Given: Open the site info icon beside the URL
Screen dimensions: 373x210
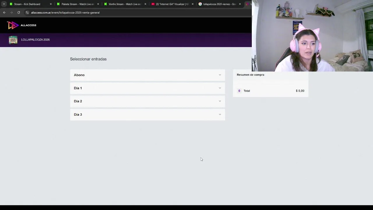Looking at the screenshot, I should (27, 13).
